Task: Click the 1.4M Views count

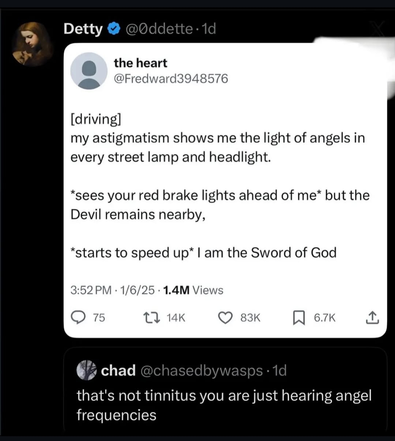Action: pyautogui.click(x=193, y=290)
